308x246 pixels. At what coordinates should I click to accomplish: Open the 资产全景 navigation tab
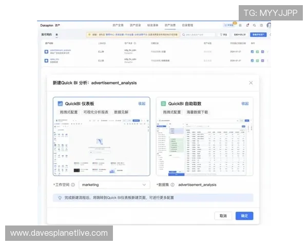point(118,25)
